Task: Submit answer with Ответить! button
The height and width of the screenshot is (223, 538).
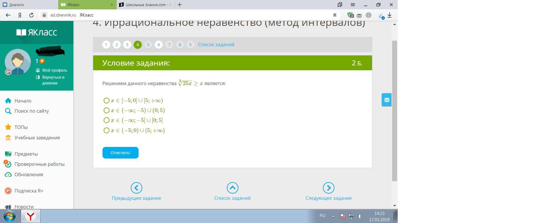Action: tap(121, 153)
